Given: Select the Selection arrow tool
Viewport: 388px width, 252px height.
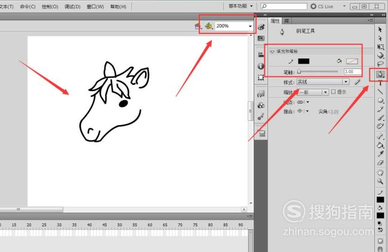Looking at the screenshot, I should 380,29.
